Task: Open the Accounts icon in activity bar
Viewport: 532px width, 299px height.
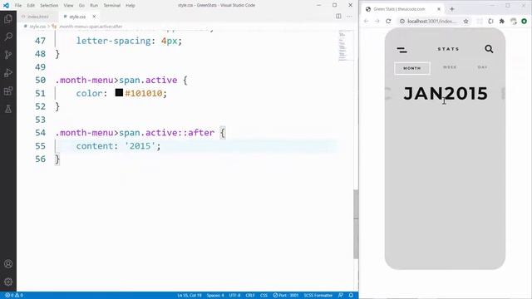Action: 8,264
